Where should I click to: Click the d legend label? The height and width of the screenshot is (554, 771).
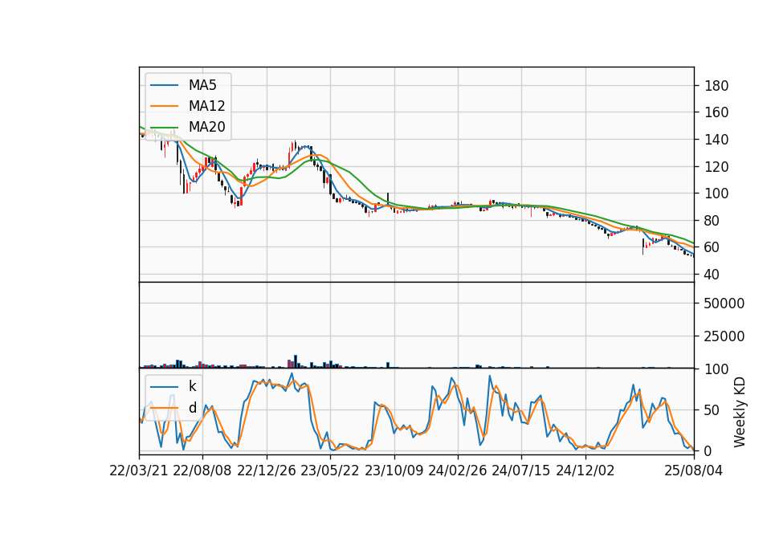click(193, 408)
